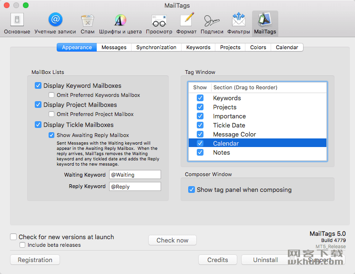Click the Check now button
The width and height of the screenshot is (355, 274).
[x=172, y=240]
